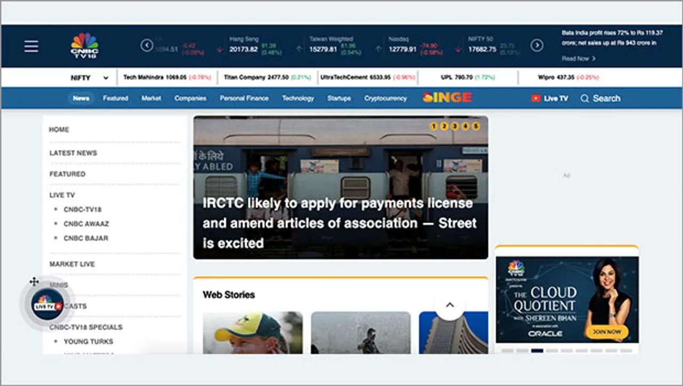
Task: Select the Featured tab
Action: point(116,98)
